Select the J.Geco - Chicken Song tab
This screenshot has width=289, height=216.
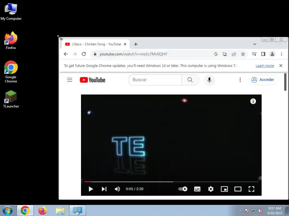pos(95,44)
